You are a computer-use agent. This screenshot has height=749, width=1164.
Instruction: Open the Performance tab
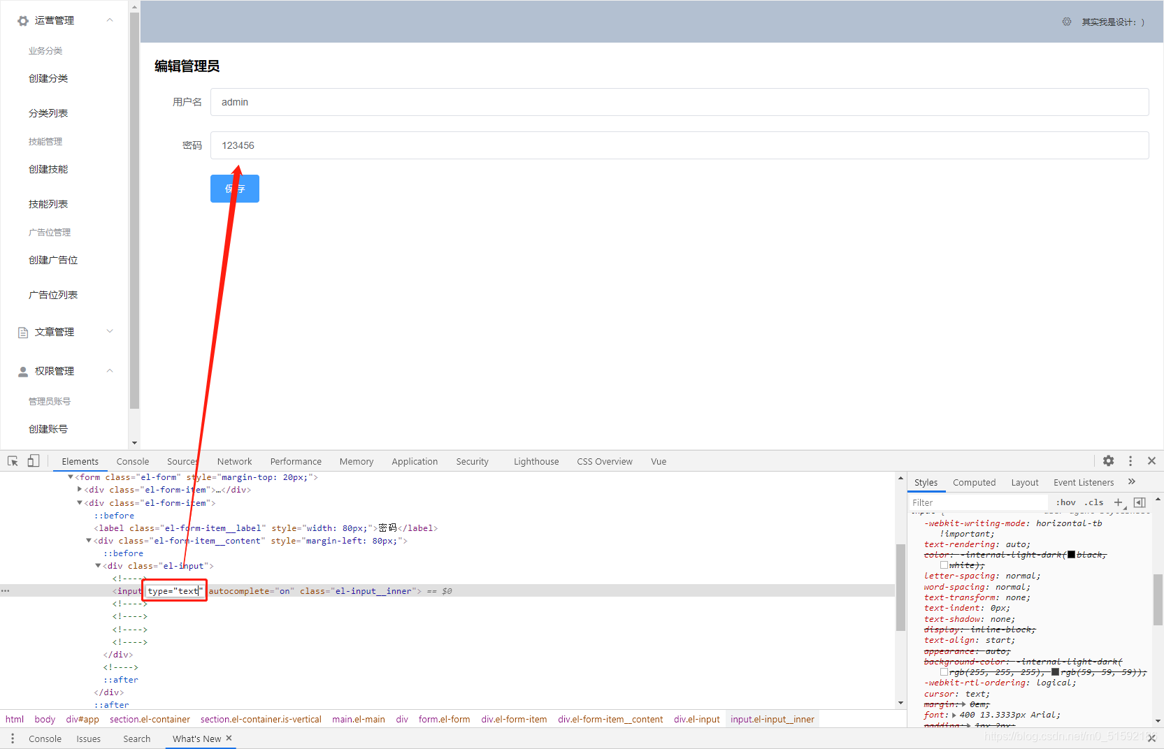point(296,461)
